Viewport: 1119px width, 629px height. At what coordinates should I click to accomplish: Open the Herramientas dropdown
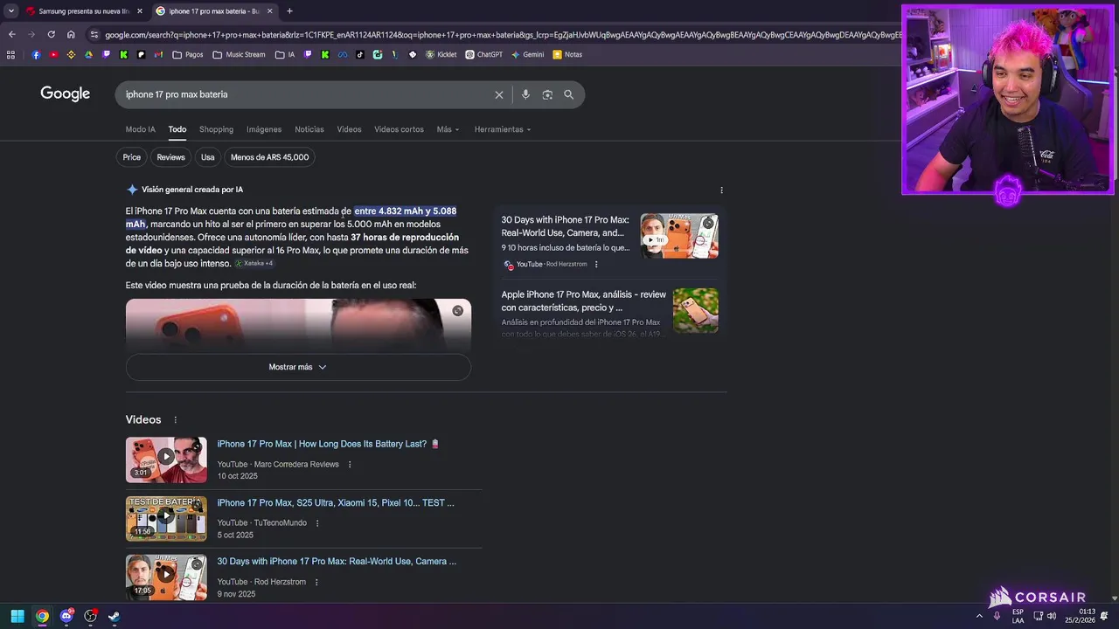tap(503, 129)
